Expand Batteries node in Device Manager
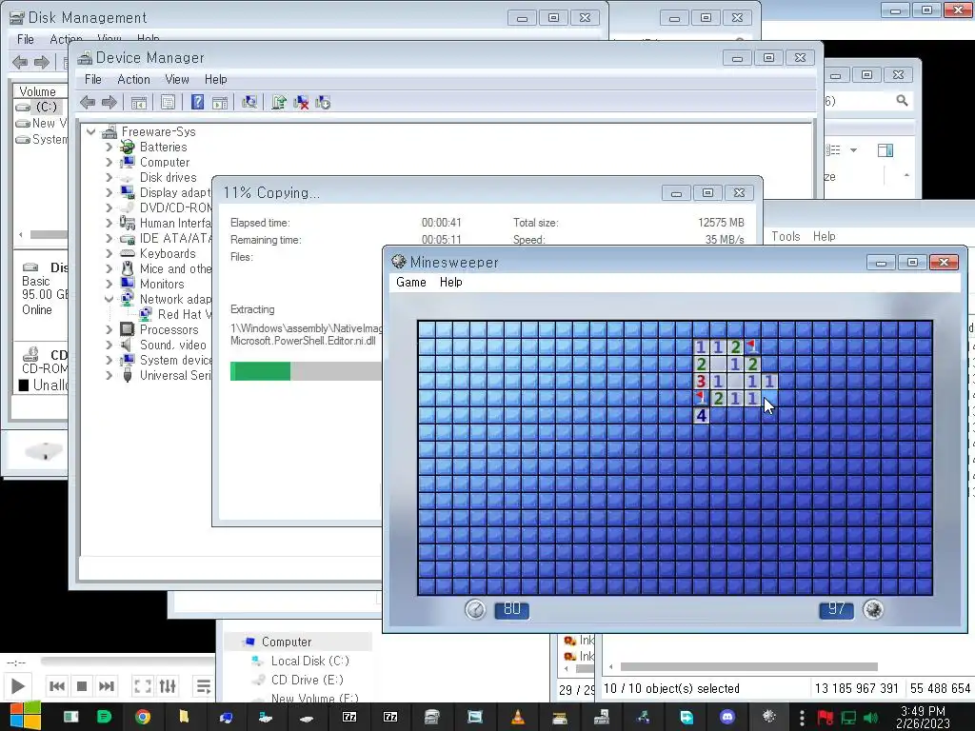Image resolution: width=975 pixels, height=731 pixels. click(109, 148)
